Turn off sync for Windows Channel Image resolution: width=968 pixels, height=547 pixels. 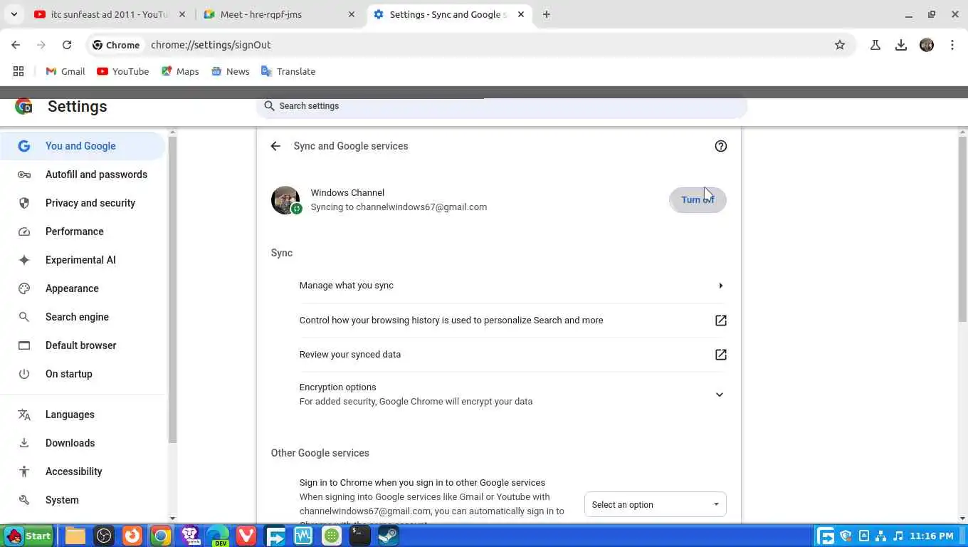[698, 200]
